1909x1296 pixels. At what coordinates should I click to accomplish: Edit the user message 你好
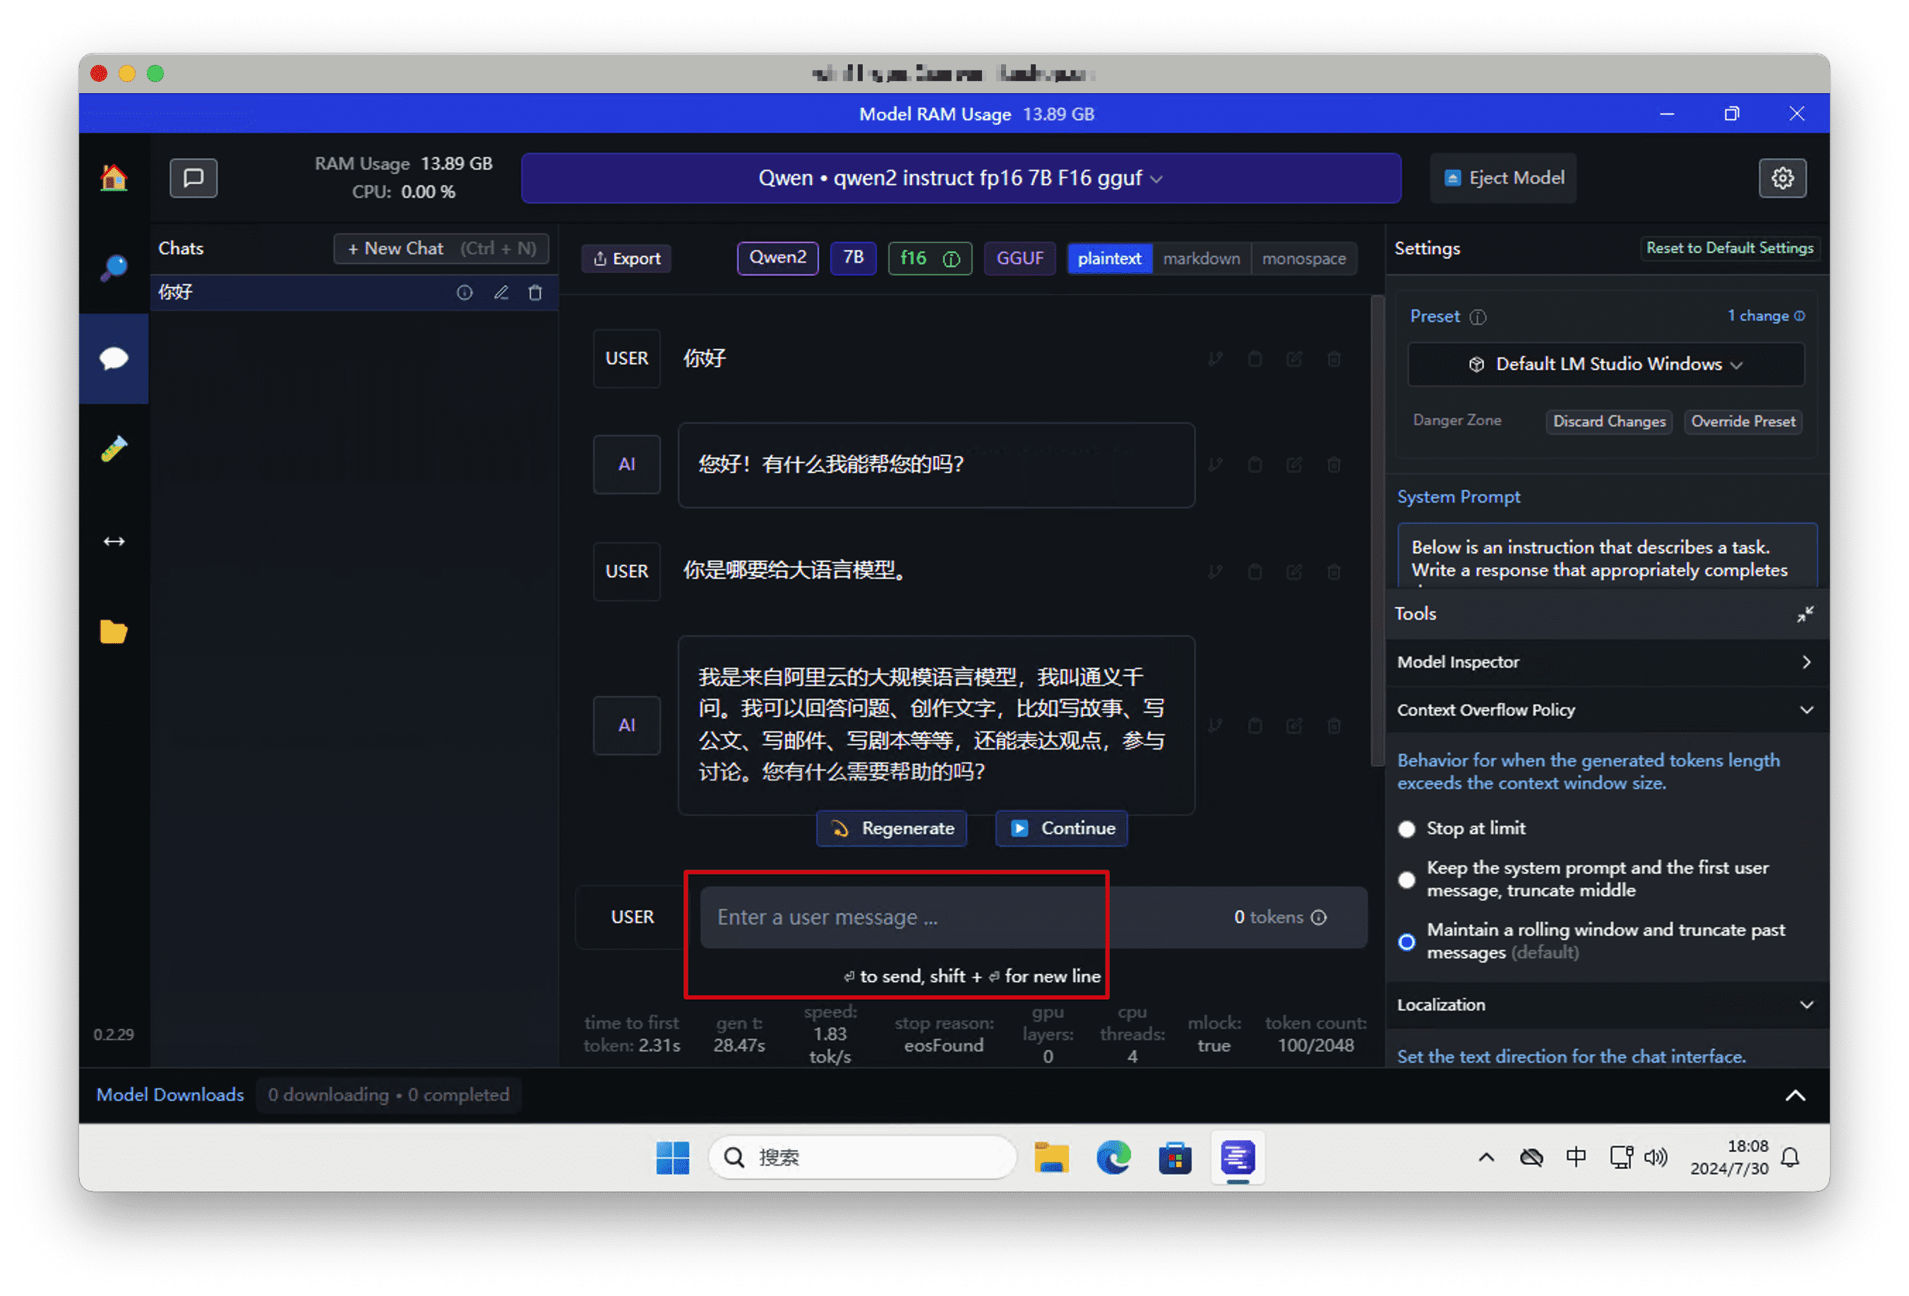pos(1294,359)
